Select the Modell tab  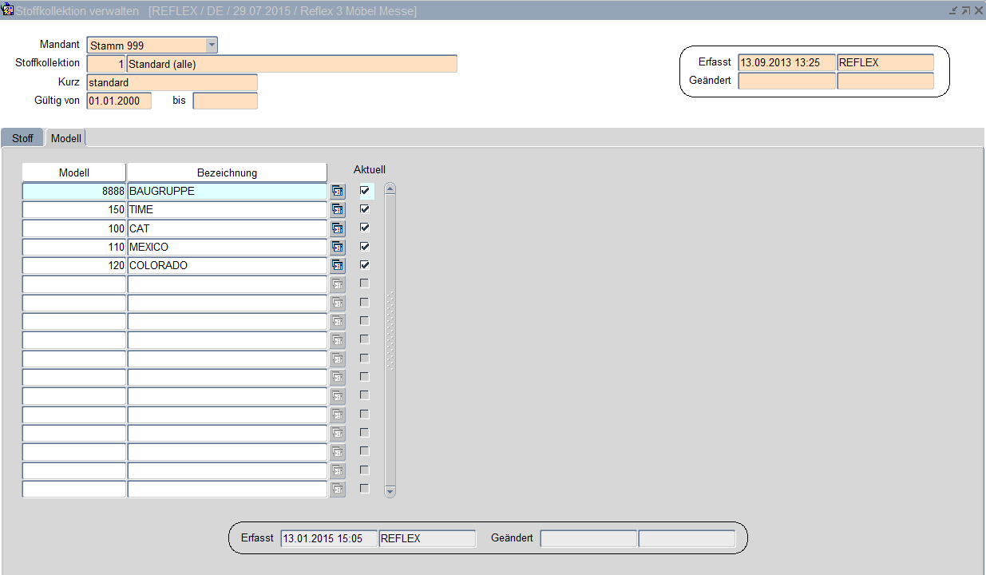pyautogui.click(x=65, y=138)
